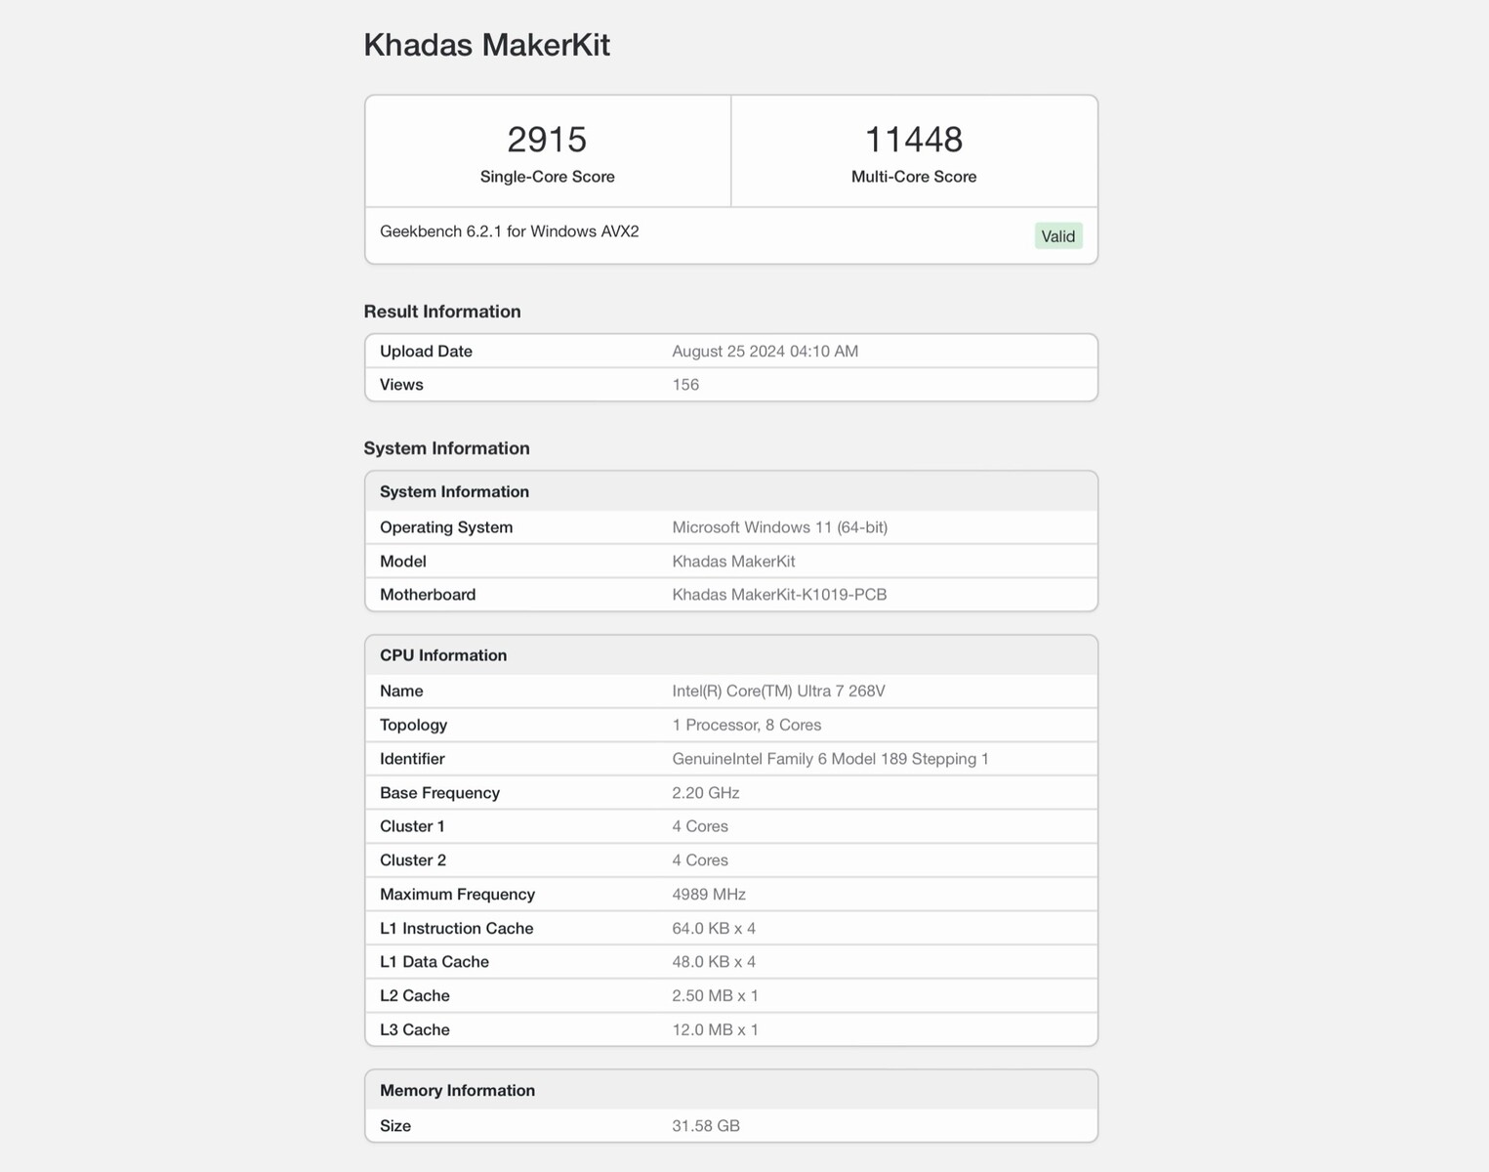The image size is (1489, 1172).
Task: Click the Memory Information table header
Action: [x=457, y=1091]
